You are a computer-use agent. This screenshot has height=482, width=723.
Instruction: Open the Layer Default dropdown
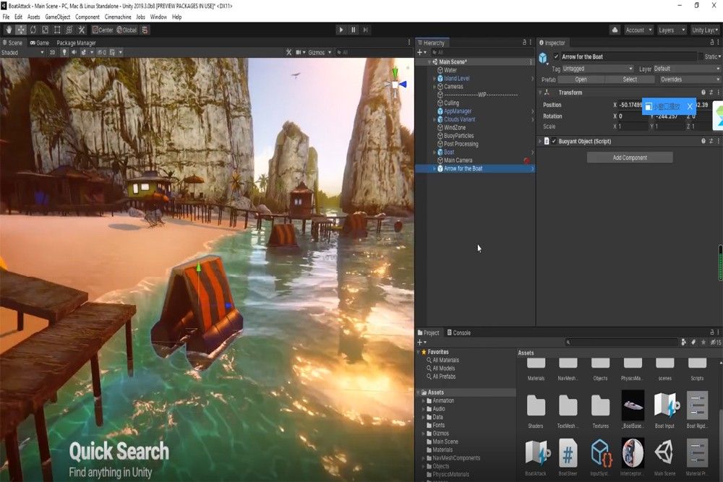(686, 69)
